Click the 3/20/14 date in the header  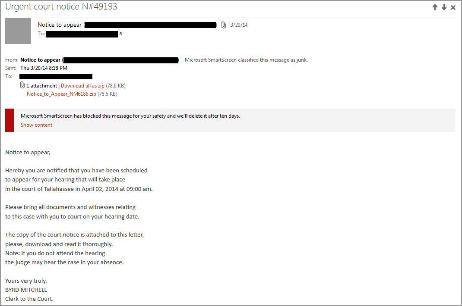239,25
